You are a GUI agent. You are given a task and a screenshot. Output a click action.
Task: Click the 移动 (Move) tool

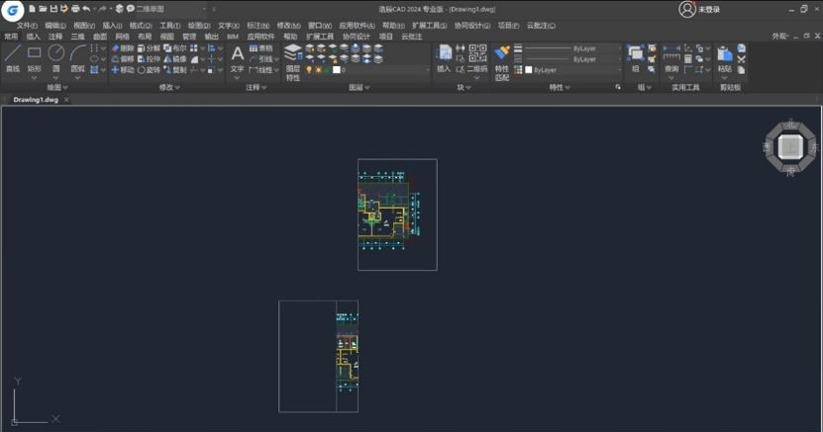pyautogui.click(x=123, y=69)
